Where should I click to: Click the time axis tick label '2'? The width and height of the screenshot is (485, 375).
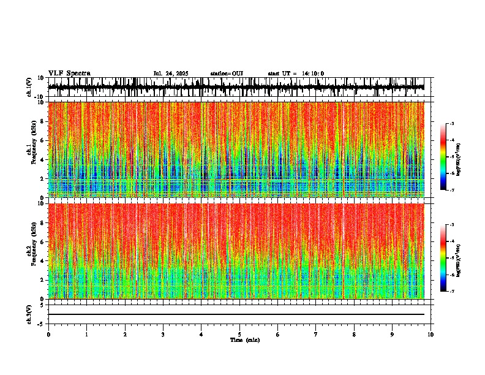point(125,335)
